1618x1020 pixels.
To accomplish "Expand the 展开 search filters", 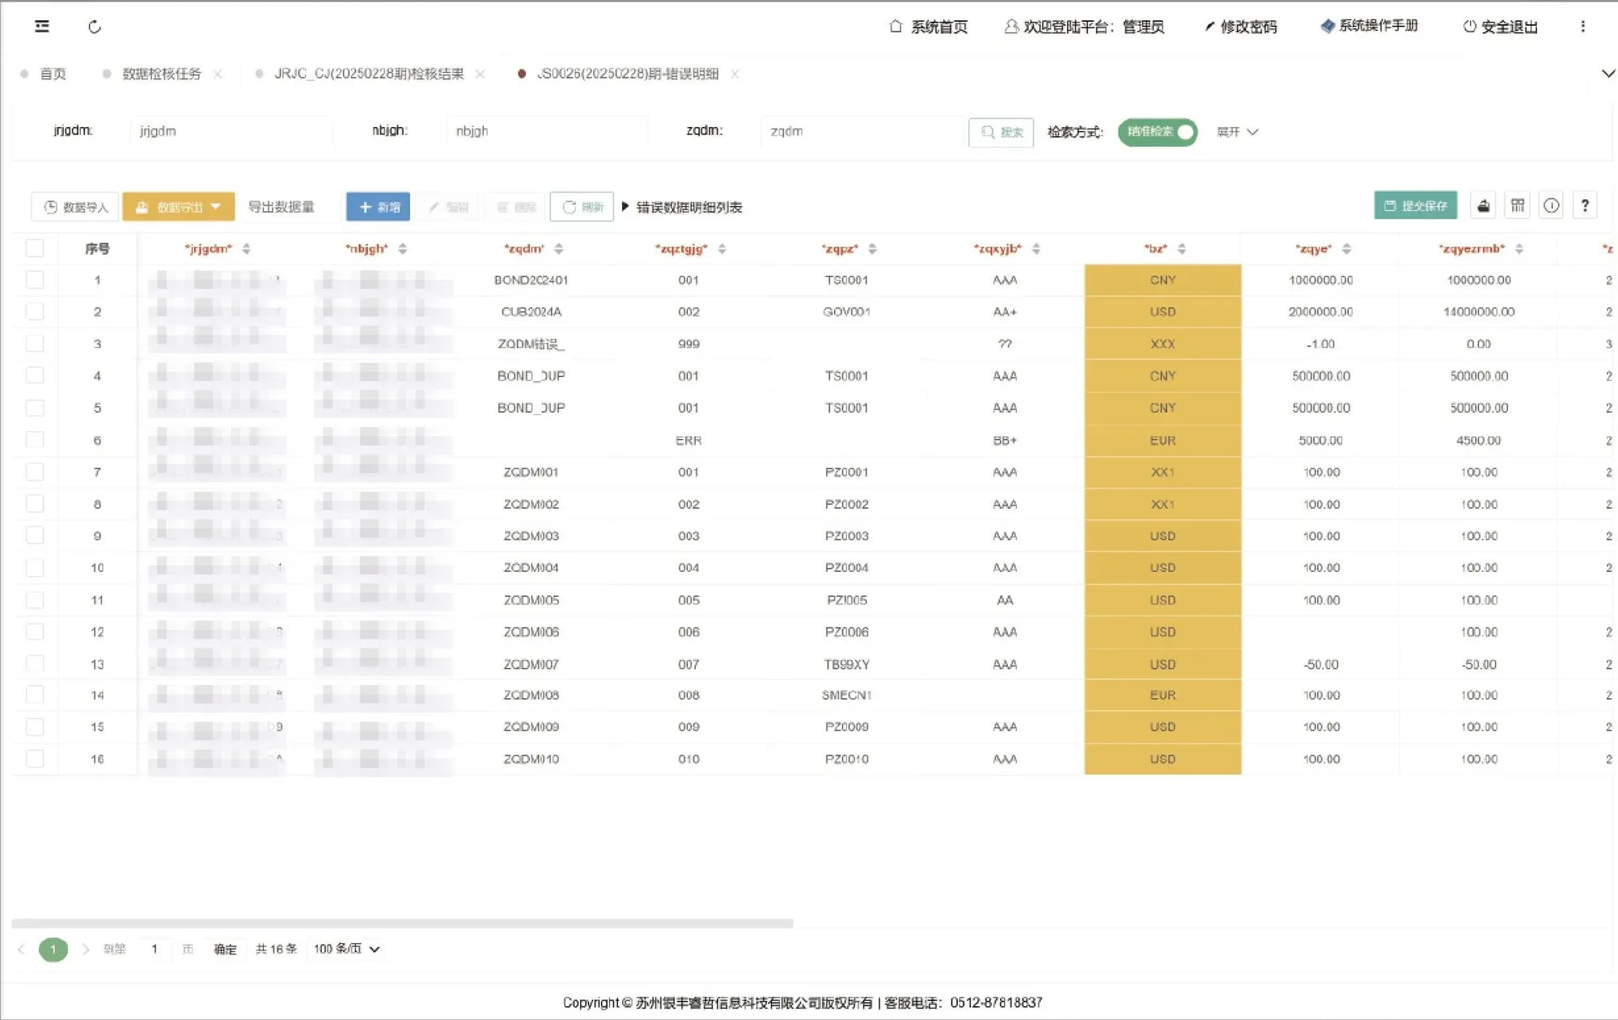I will tap(1237, 132).
